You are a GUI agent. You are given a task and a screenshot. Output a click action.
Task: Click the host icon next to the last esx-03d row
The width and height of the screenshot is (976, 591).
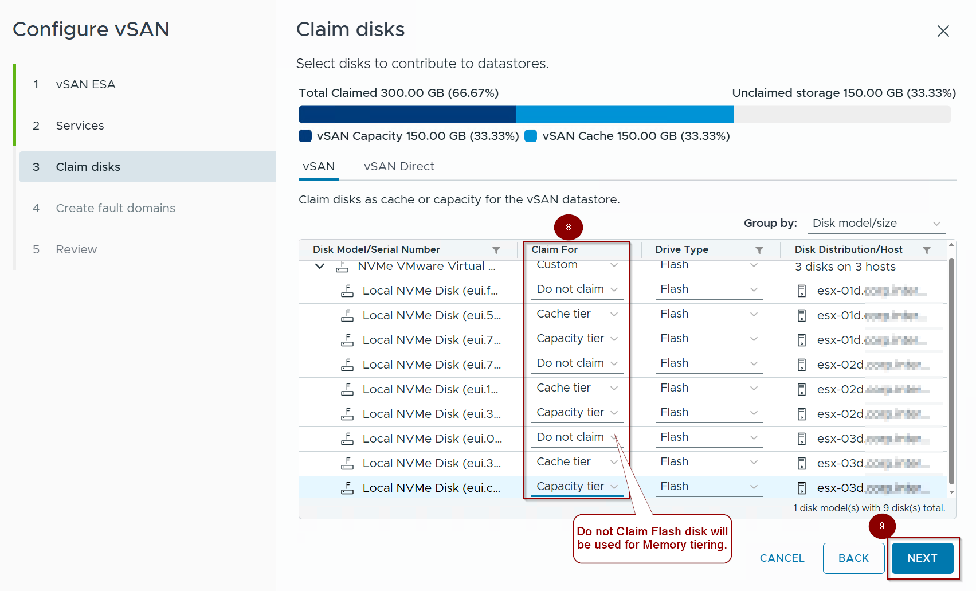tap(802, 488)
